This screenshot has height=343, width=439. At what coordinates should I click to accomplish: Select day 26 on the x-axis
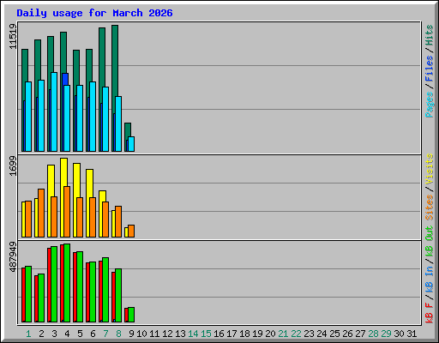347,334
